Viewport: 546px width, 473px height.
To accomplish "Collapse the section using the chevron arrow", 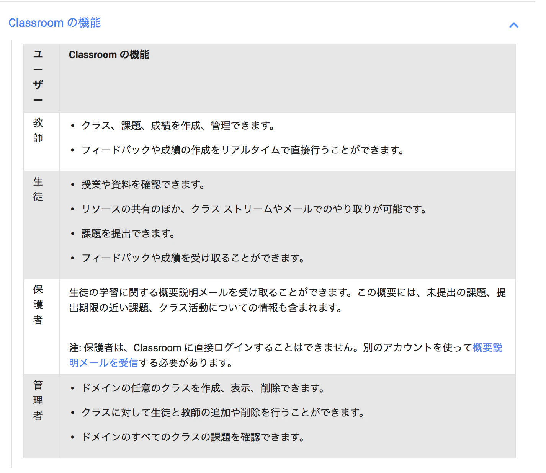I will coord(513,25).
